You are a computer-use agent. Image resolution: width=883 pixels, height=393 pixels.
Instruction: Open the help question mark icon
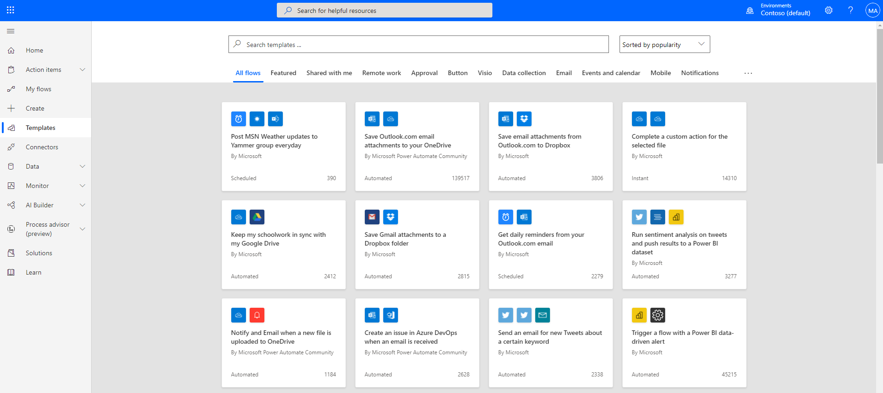tap(850, 10)
